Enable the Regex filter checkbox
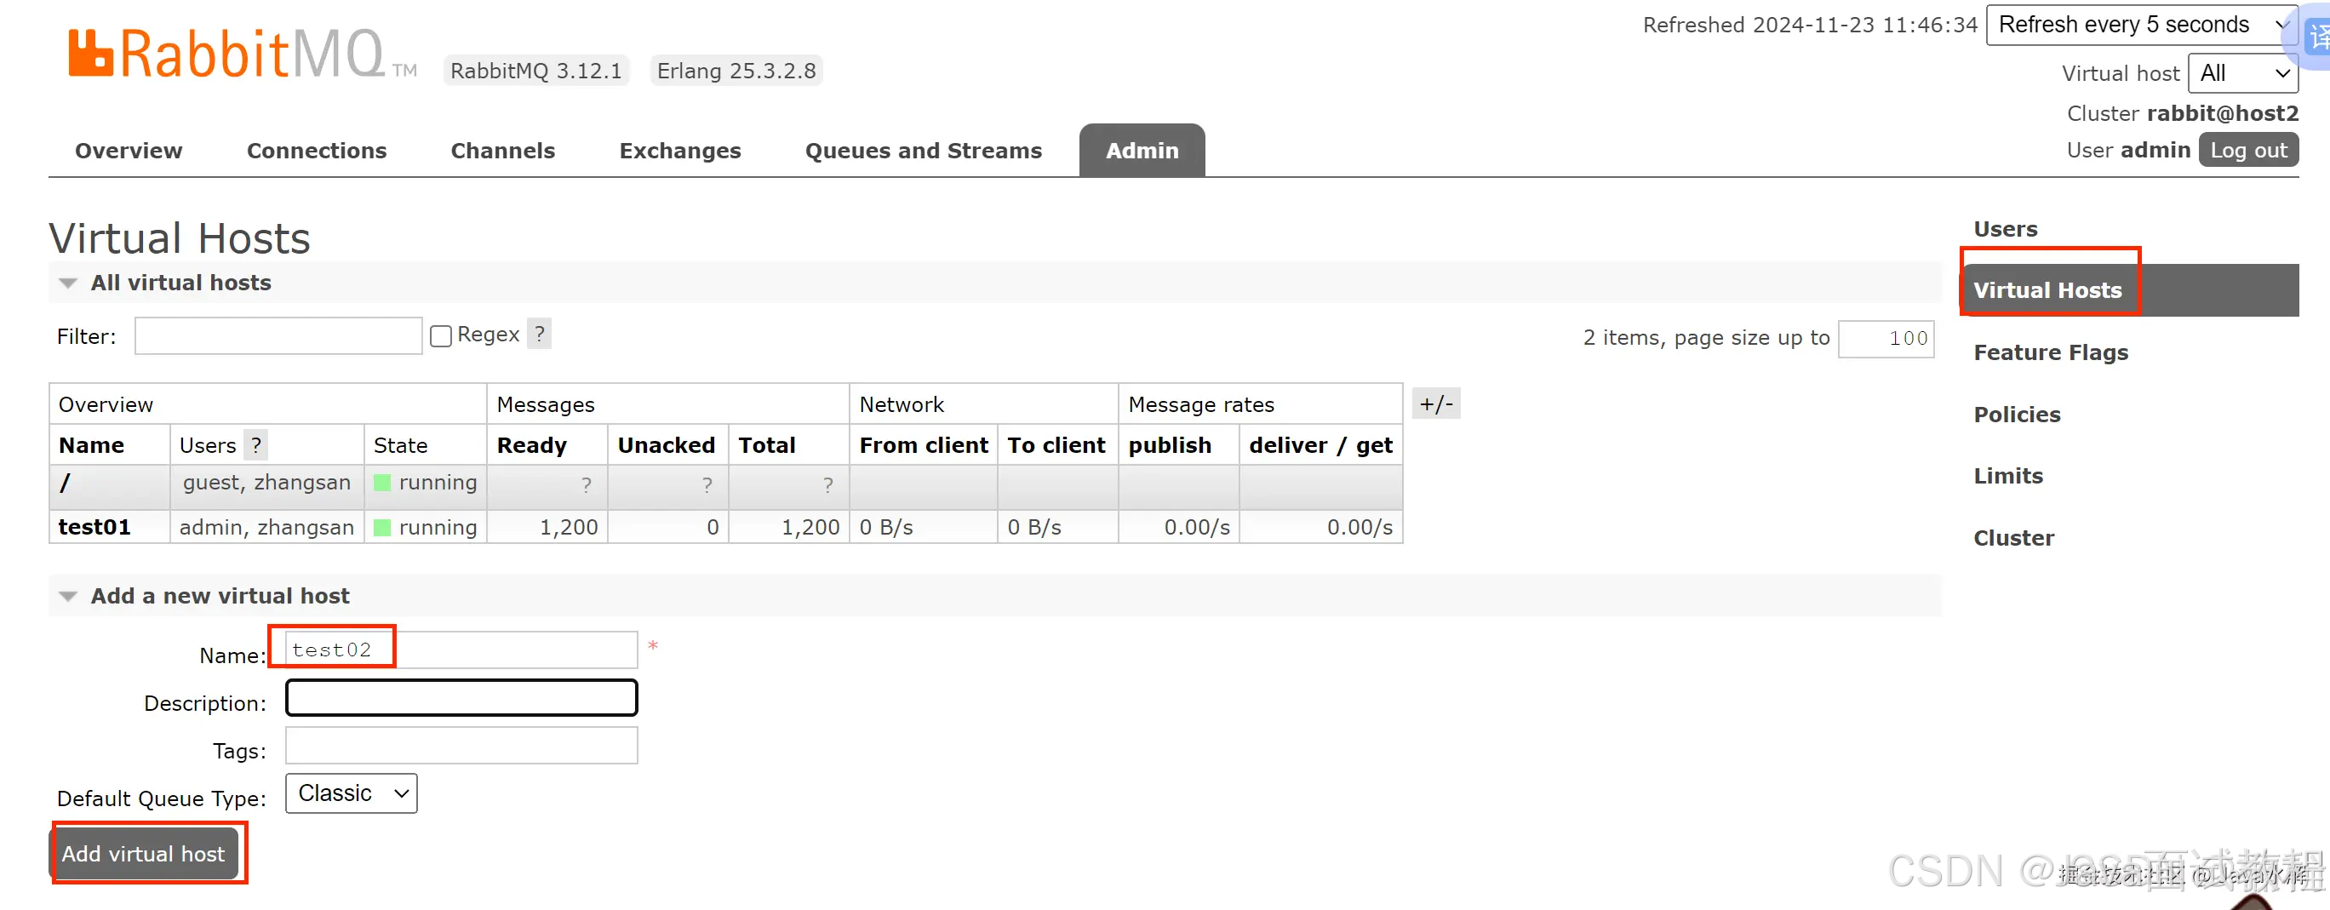The image size is (2330, 910). point(440,335)
